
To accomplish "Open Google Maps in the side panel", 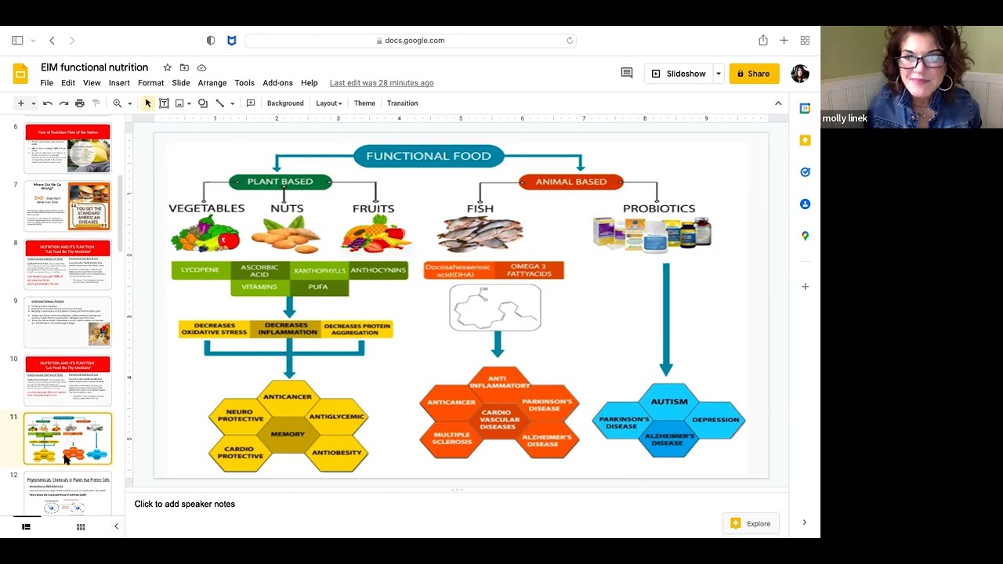I will tap(805, 236).
